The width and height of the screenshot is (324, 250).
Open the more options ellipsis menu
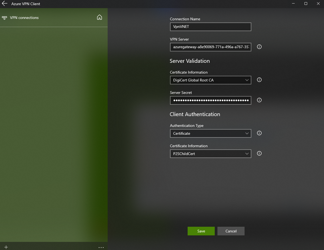click(x=101, y=247)
